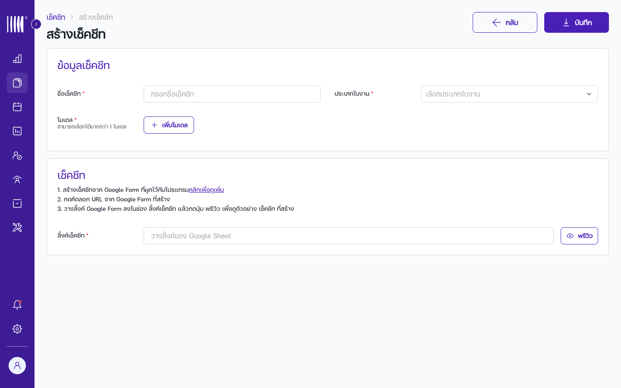This screenshot has height=388, width=621.
Task: Open the dashboard bar chart icon
Action: point(17,59)
